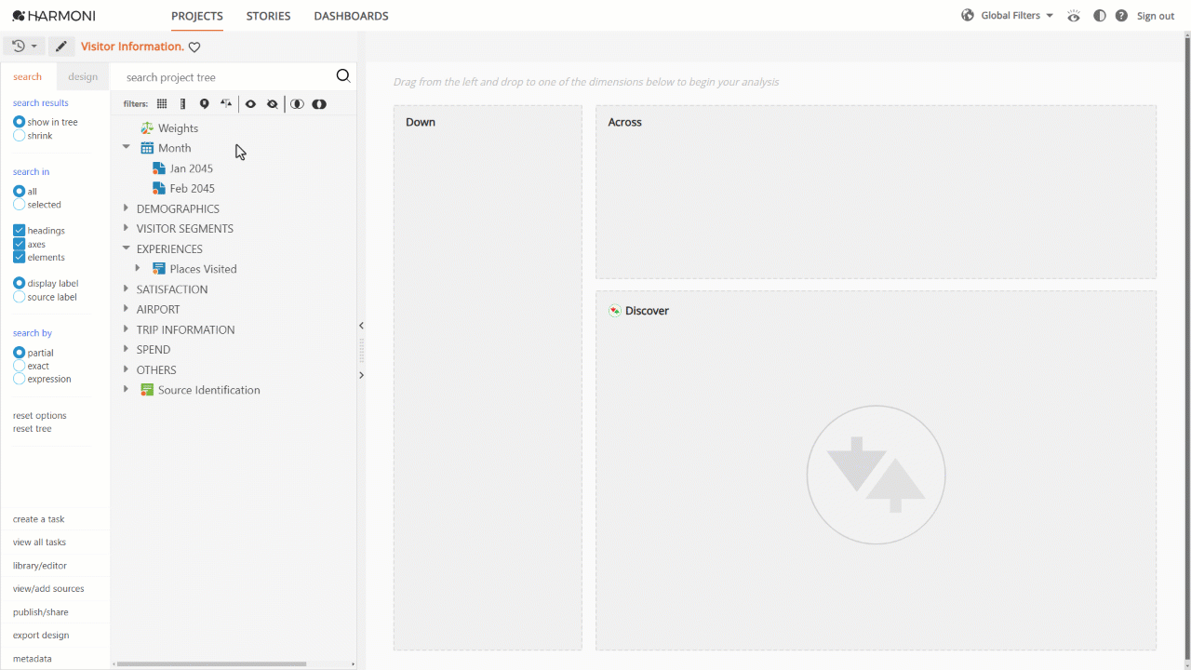Click the text arrows filter icon
The image size is (1191, 670).
click(226, 104)
